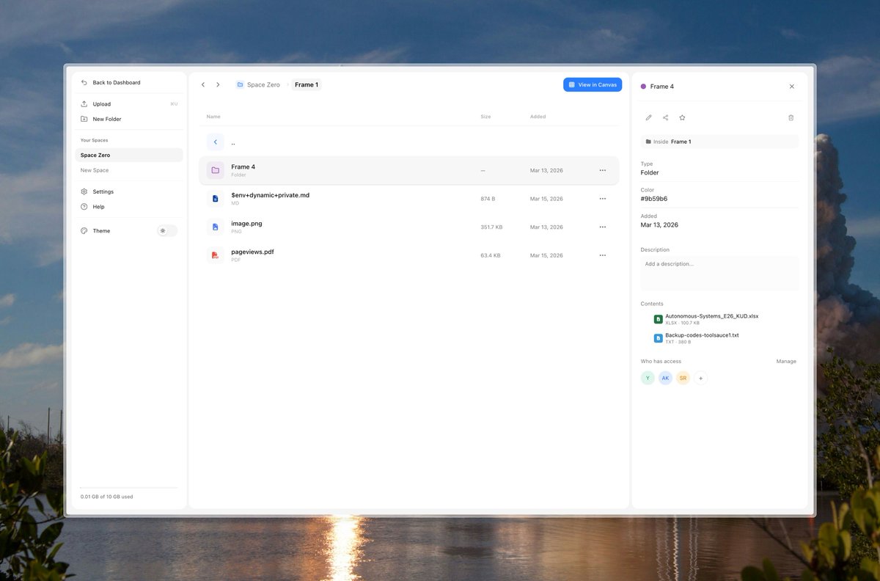This screenshot has height=581, width=880.
Task: Click the View in Canvas button
Action: pos(593,85)
